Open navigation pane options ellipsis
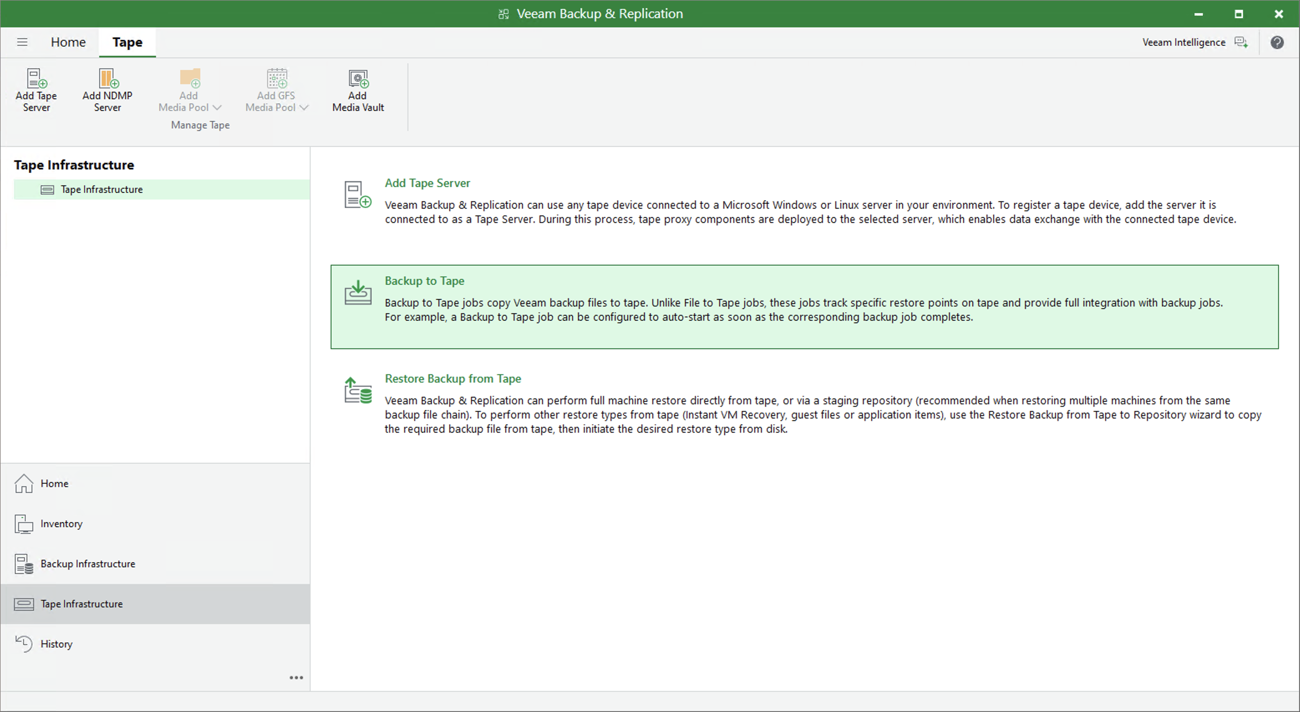This screenshot has height=712, width=1300. tap(296, 678)
